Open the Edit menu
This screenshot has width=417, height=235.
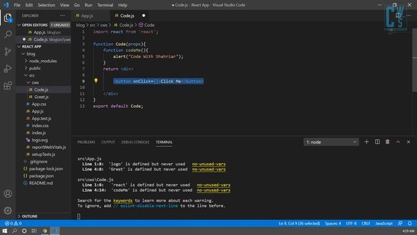click(29, 5)
